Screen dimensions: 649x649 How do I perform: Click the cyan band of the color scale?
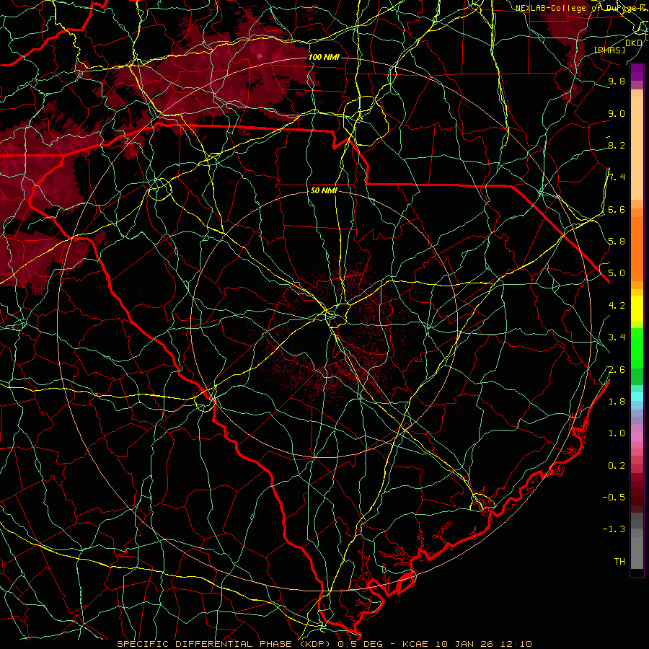click(637, 396)
